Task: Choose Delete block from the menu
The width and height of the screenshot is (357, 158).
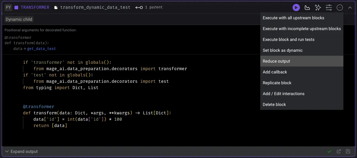Action: (x=302, y=104)
